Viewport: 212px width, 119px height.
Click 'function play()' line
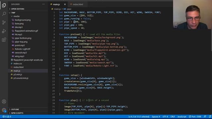84,100
